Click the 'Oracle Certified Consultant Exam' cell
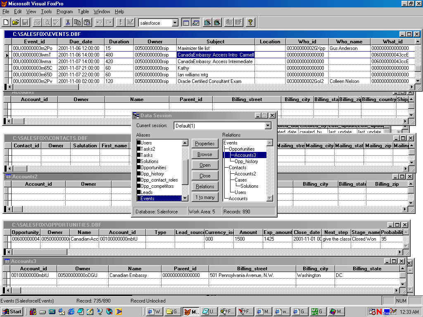This screenshot has height=317, width=423. (216, 81)
